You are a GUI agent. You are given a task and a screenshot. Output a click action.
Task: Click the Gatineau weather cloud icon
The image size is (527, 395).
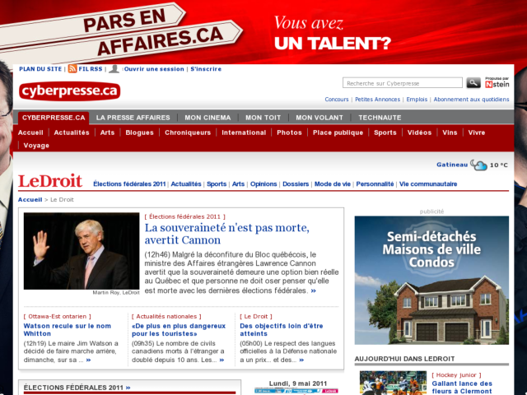coord(478,165)
